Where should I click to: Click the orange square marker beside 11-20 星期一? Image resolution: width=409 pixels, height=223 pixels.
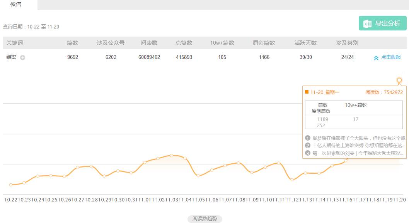tap(307, 92)
